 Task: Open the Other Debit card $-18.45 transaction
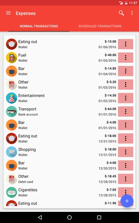tap(61, 179)
